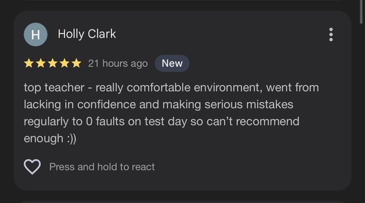Open Holly Clark's round H avatar

pyautogui.click(x=36, y=34)
